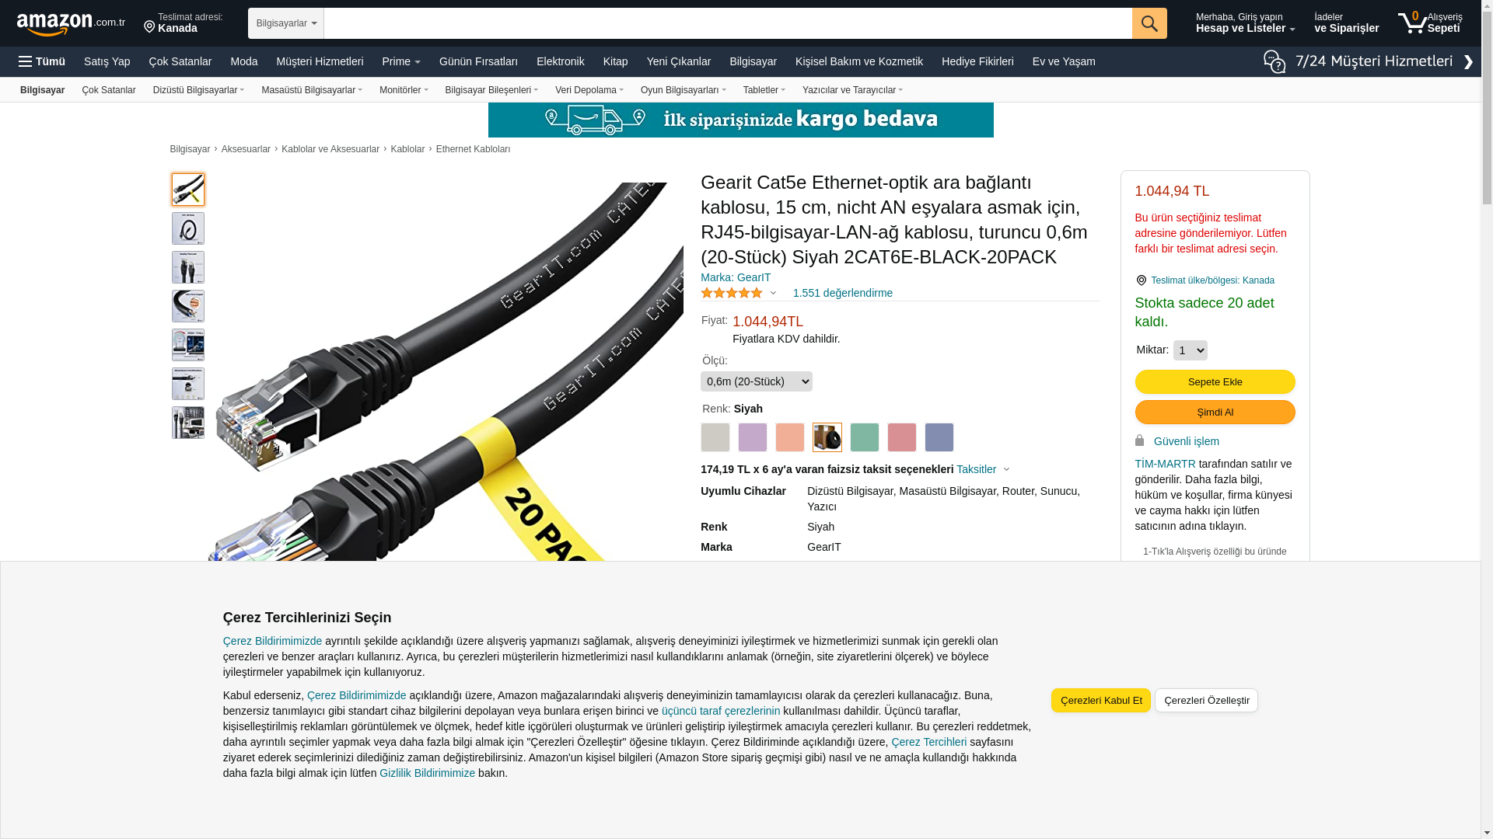This screenshot has height=839, width=1493.
Task: Open the Miktar quantity dropdown
Action: click(x=1190, y=350)
